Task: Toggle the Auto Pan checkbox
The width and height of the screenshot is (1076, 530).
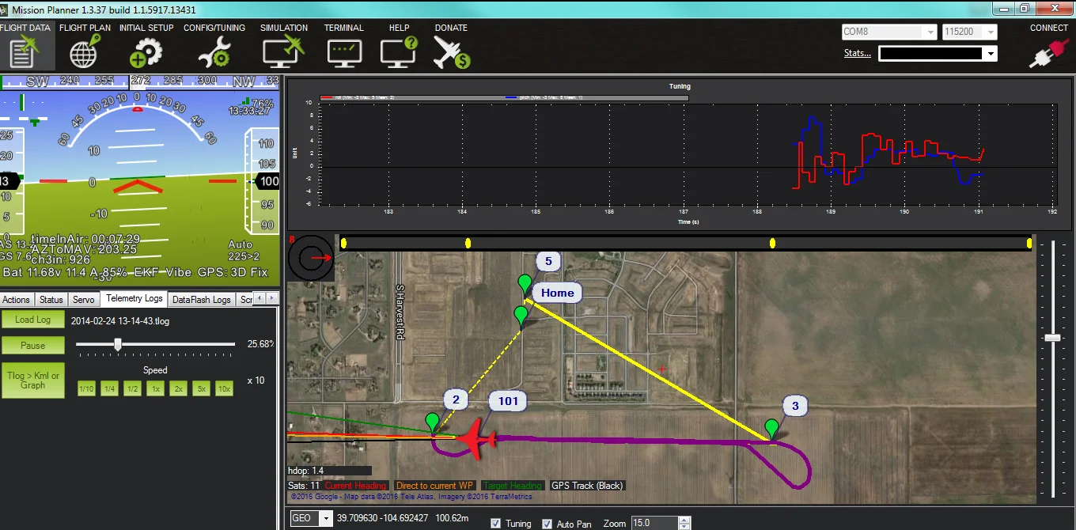Action: [547, 523]
